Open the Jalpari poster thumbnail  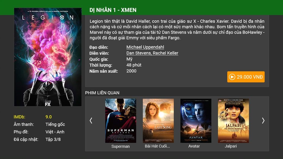[233, 120]
